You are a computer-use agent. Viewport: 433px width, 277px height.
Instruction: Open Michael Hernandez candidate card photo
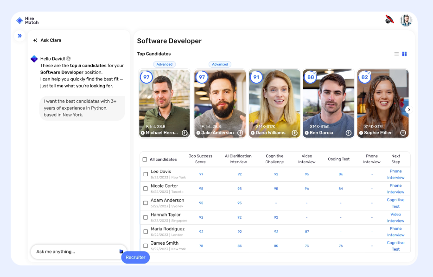(164, 103)
